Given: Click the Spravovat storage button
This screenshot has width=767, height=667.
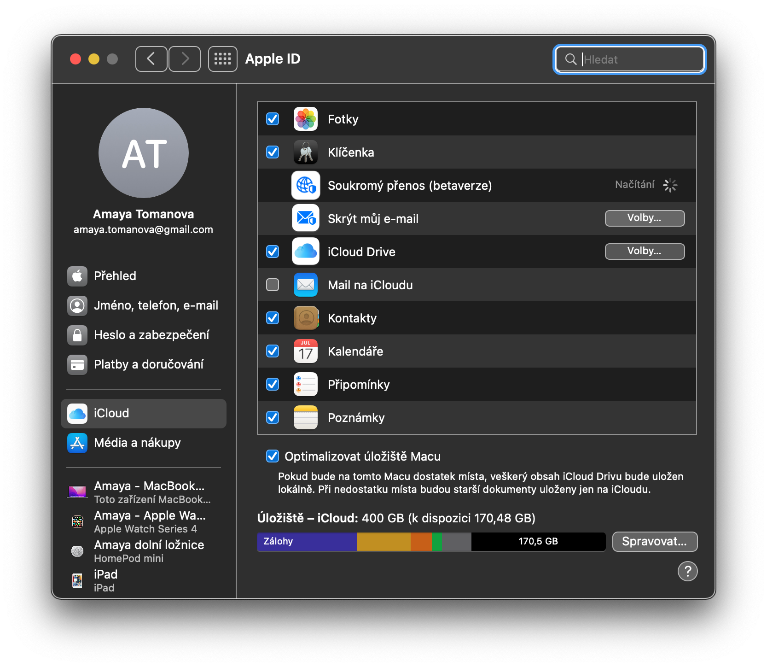Looking at the screenshot, I should 655,542.
